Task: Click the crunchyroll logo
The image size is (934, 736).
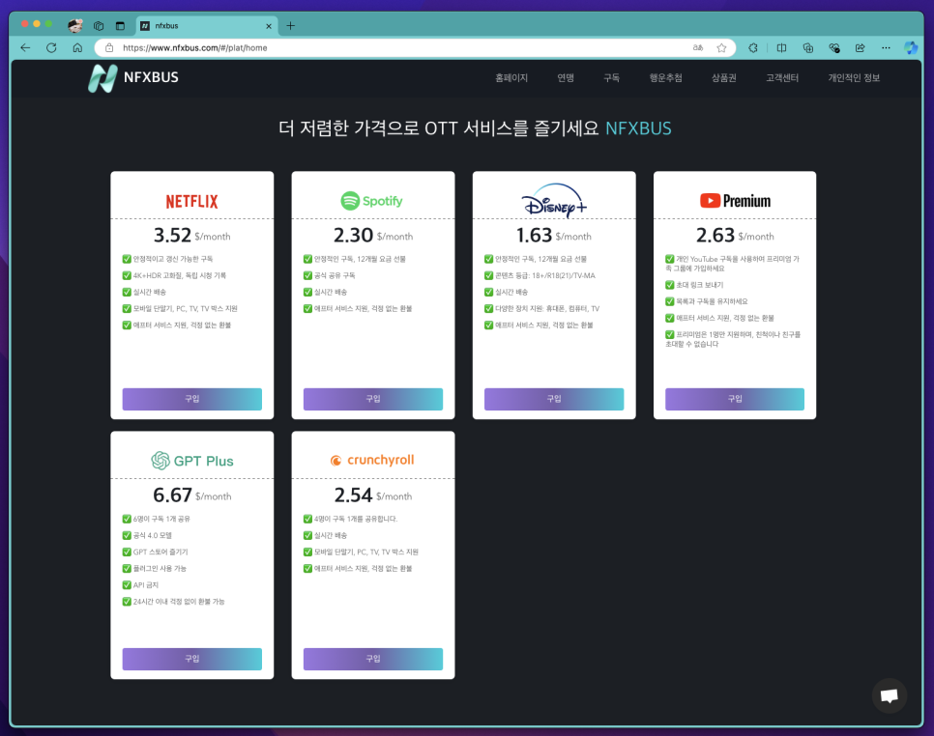Action: click(x=372, y=460)
